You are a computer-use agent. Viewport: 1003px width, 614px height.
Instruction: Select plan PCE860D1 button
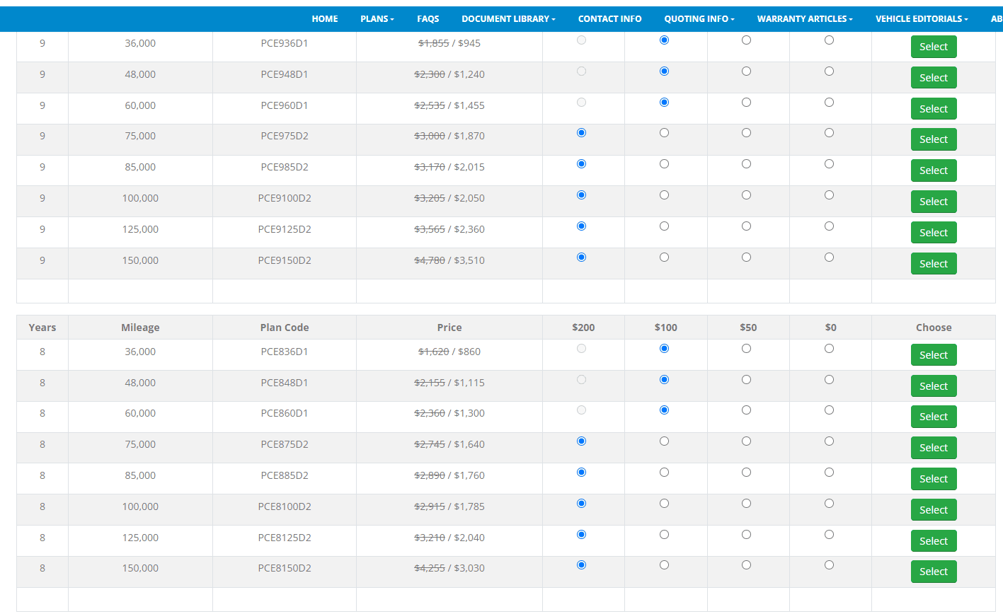point(934,417)
